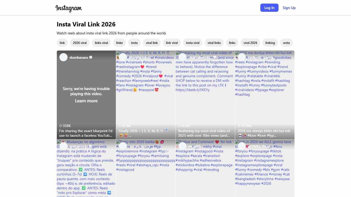Select the "links viral" tag chip

pyautogui.click(x=101, y=43)
